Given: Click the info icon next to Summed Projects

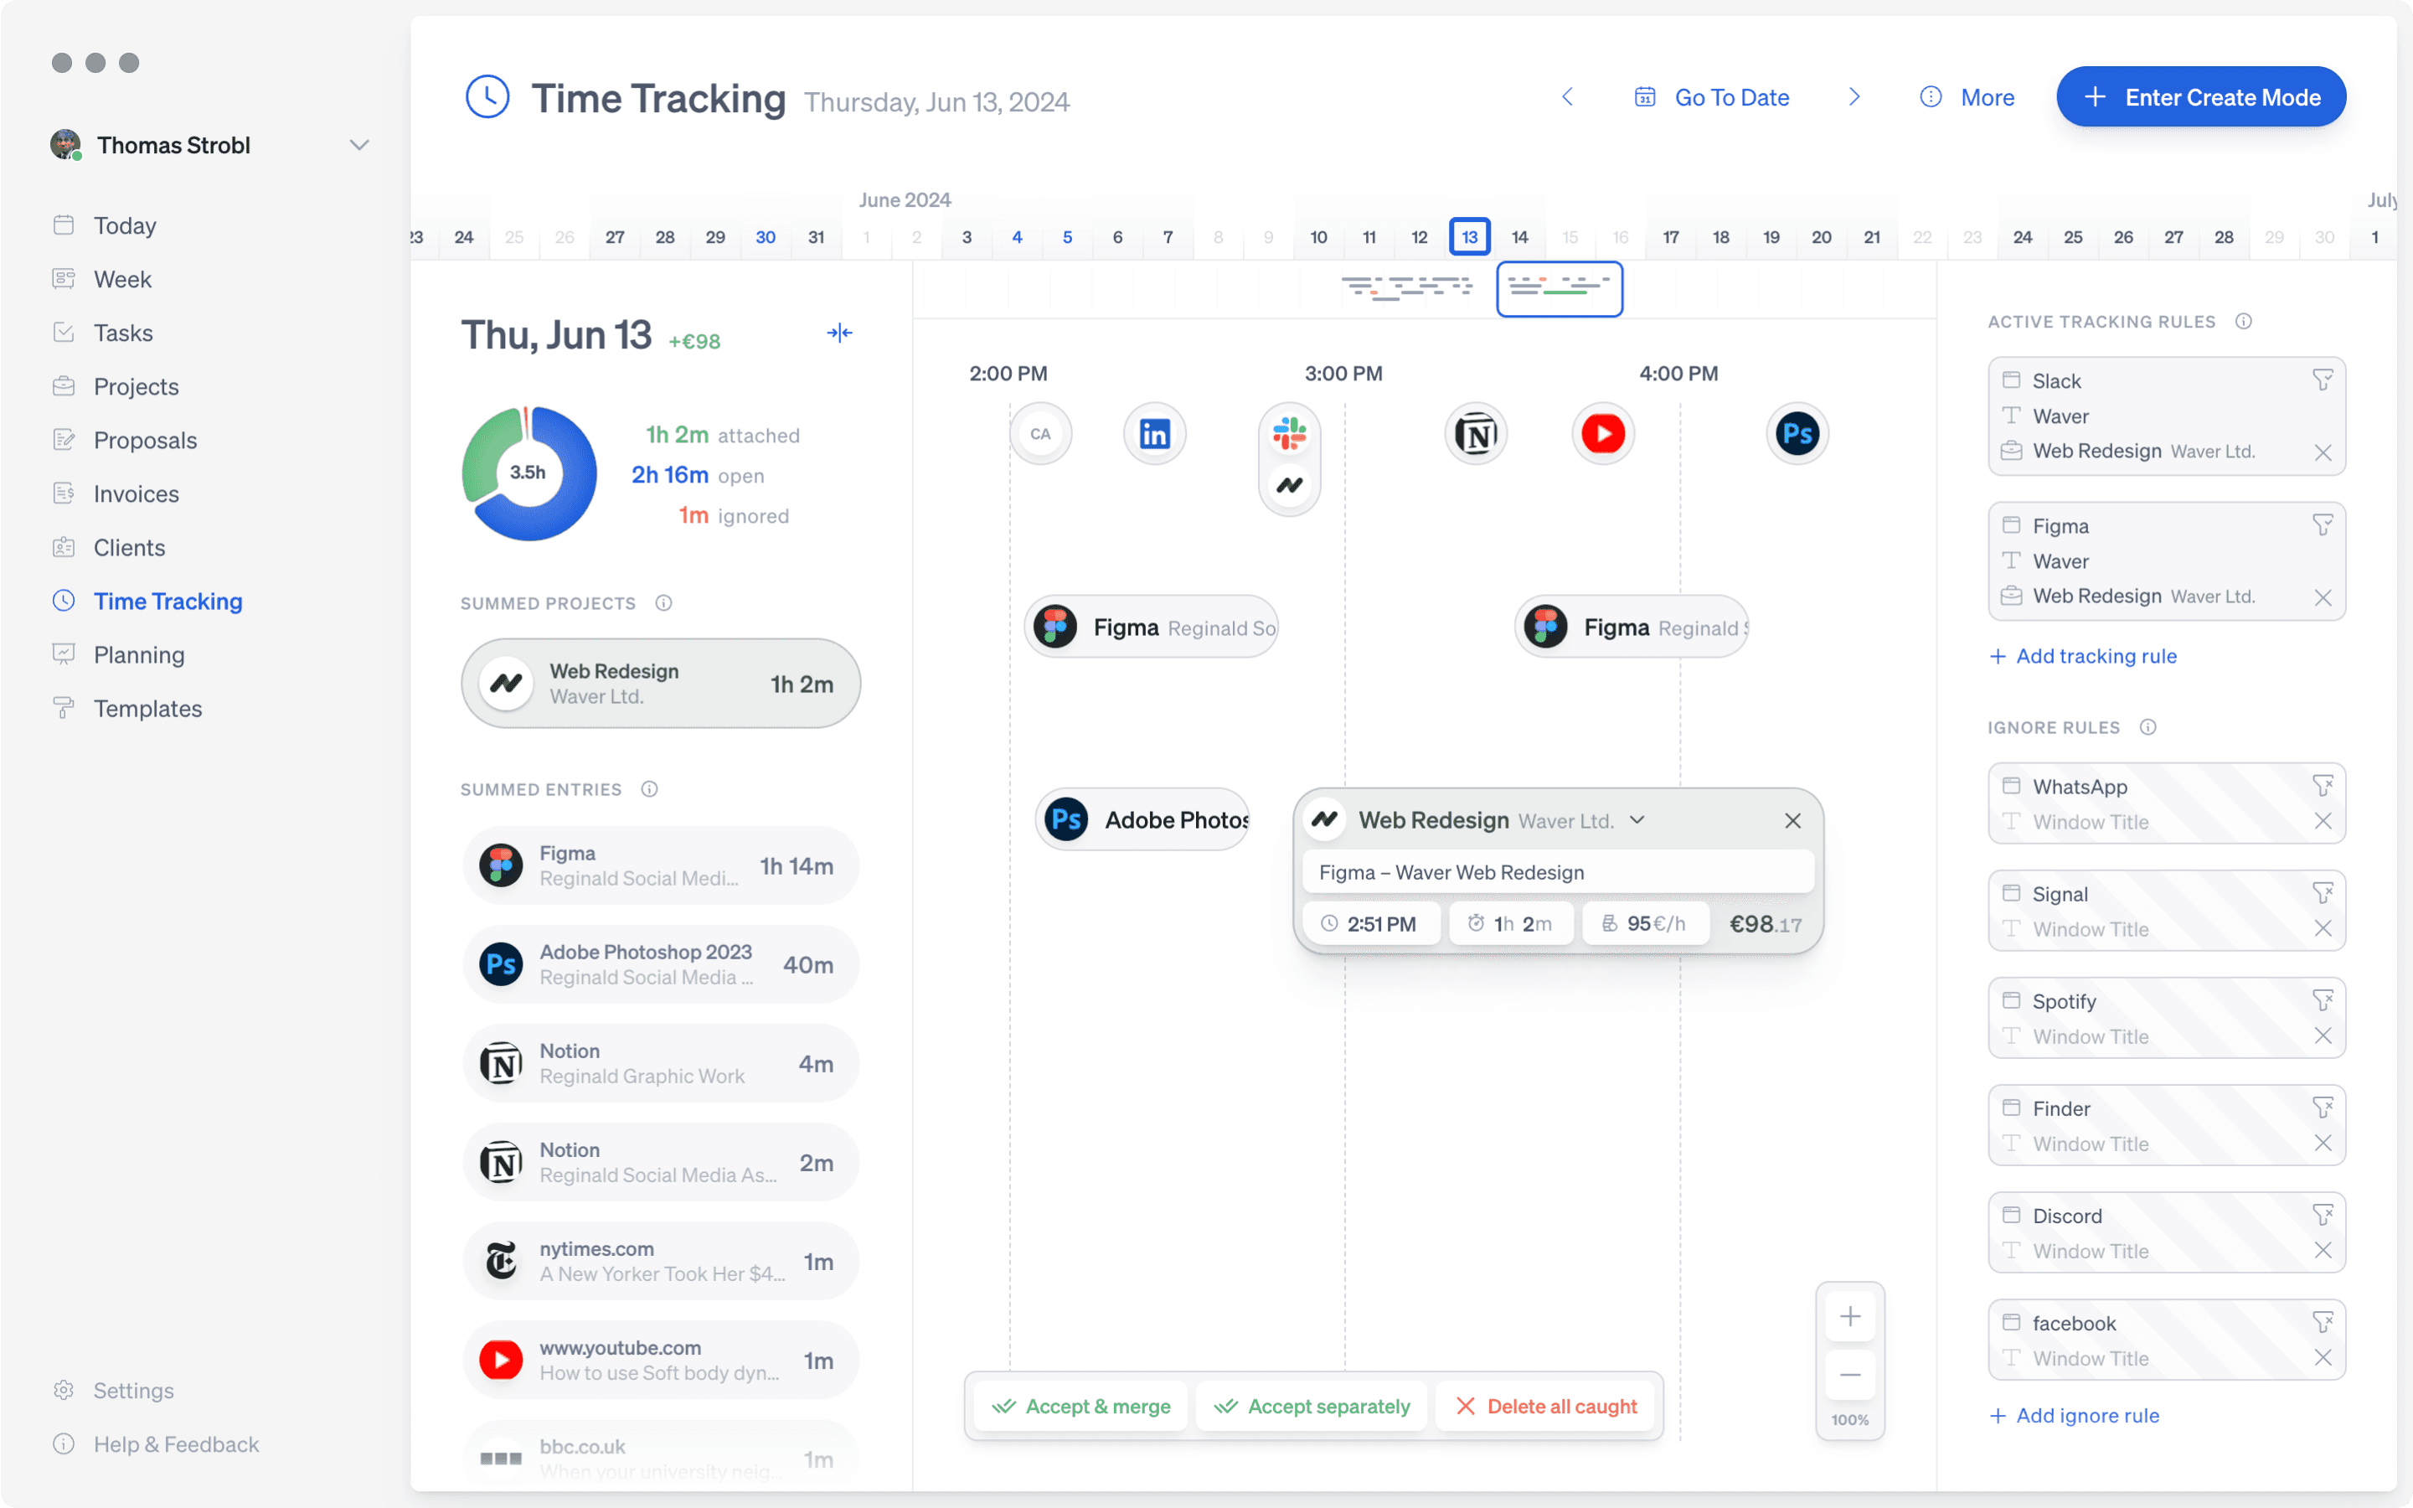Looking at the screenshot, I should pos(663,603).
